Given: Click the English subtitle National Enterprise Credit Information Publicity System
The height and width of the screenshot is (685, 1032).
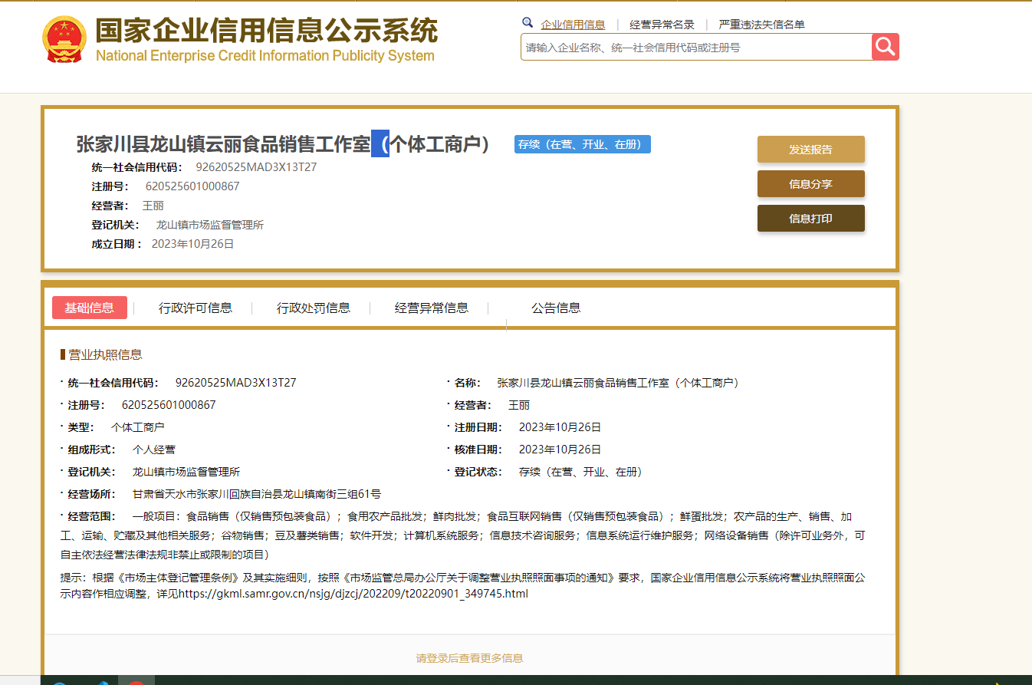Looking at the screenshot, I should coord(265,56).
